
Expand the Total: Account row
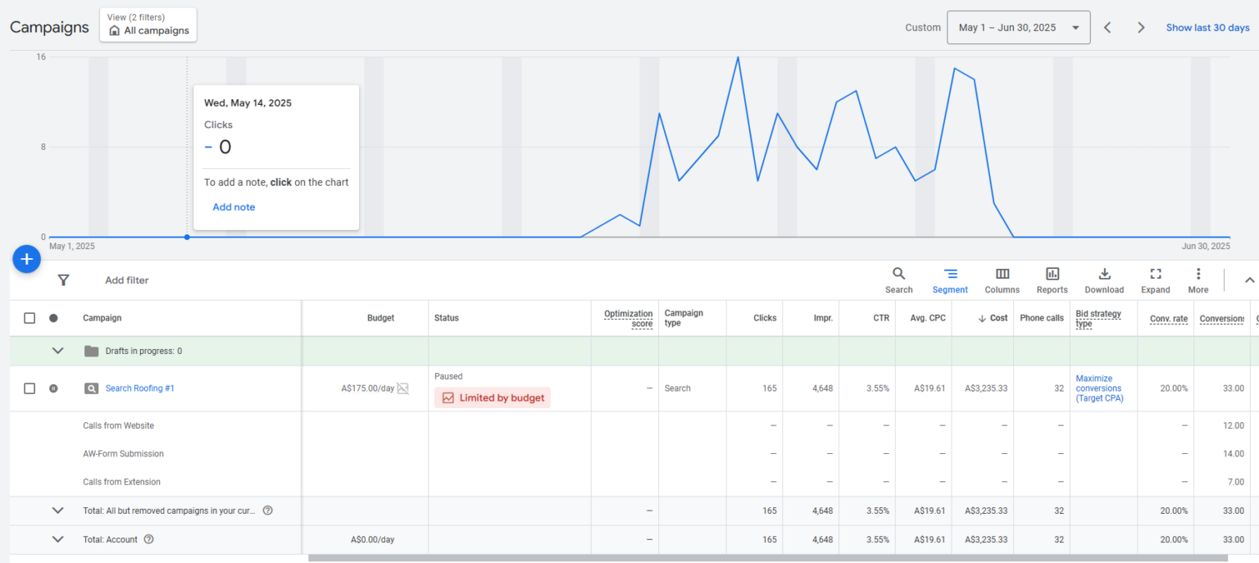(x=57, y=539)
